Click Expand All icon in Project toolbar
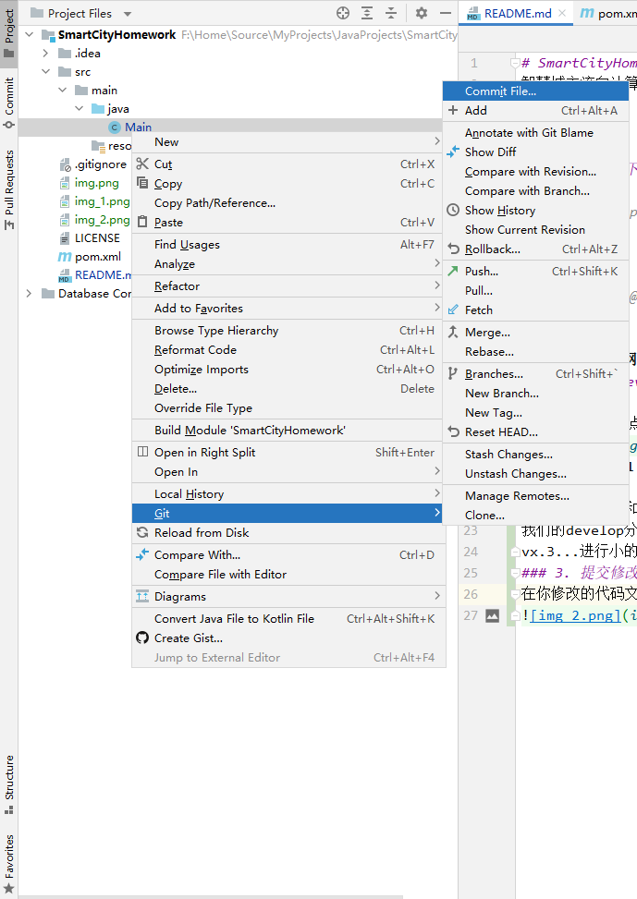The image size is (637, 899). click(x=367, y=13)
